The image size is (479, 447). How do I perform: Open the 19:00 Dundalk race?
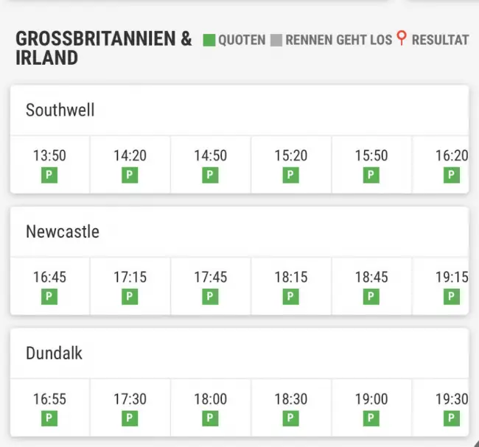tap(371, 408)
